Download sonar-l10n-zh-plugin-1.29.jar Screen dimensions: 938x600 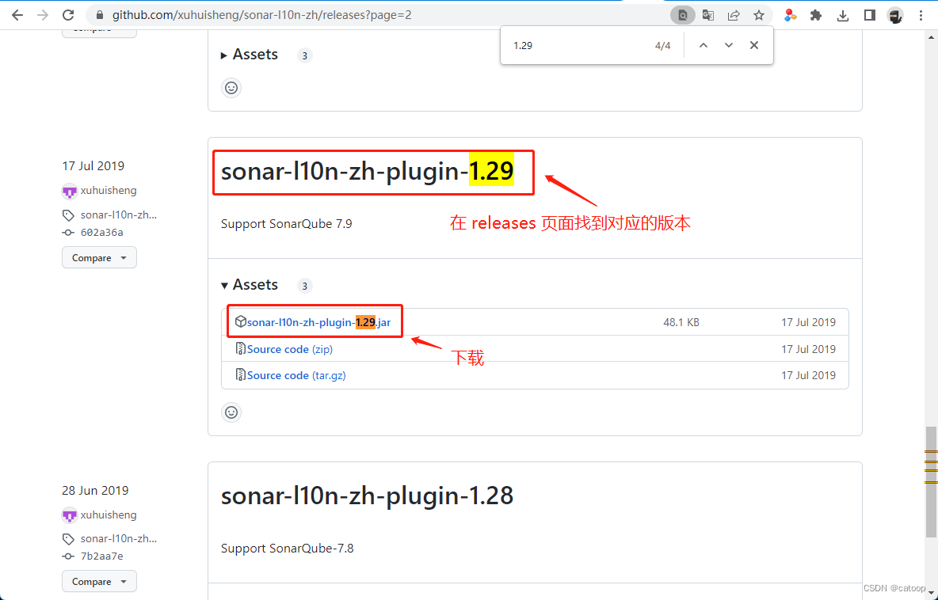click(318, 323)
